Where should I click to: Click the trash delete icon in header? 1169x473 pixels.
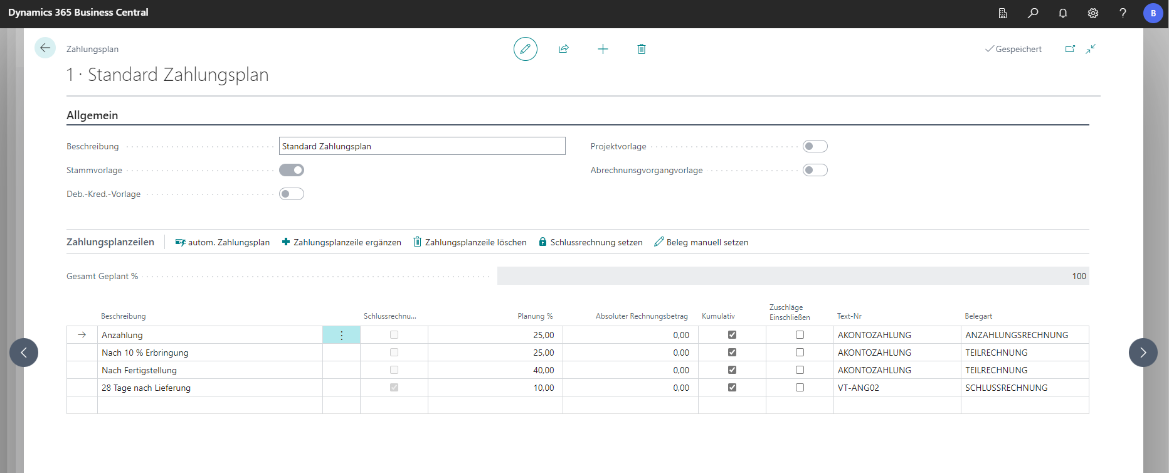click(641, 49)
